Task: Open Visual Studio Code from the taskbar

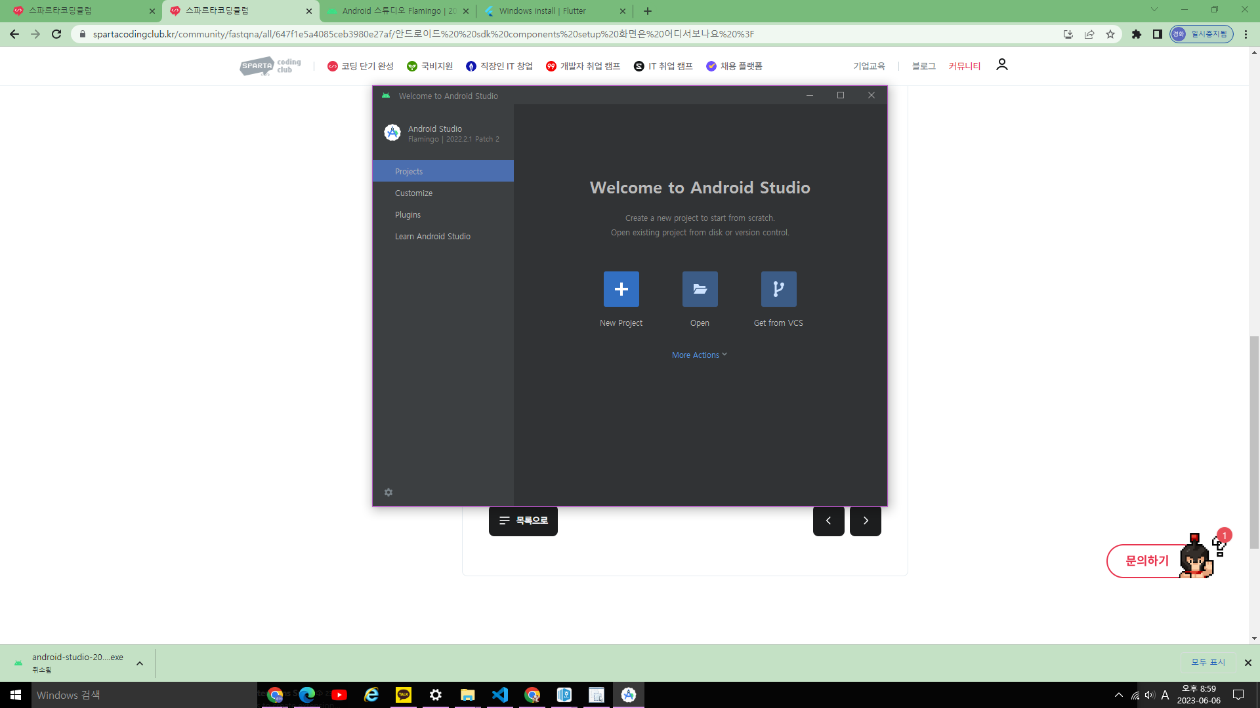Action: [x=500, y=695]
